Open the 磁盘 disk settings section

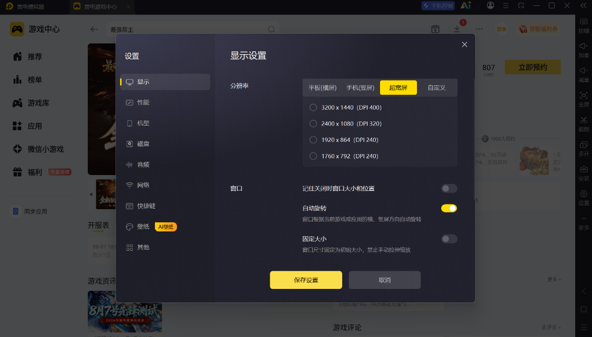coord(165,144)
